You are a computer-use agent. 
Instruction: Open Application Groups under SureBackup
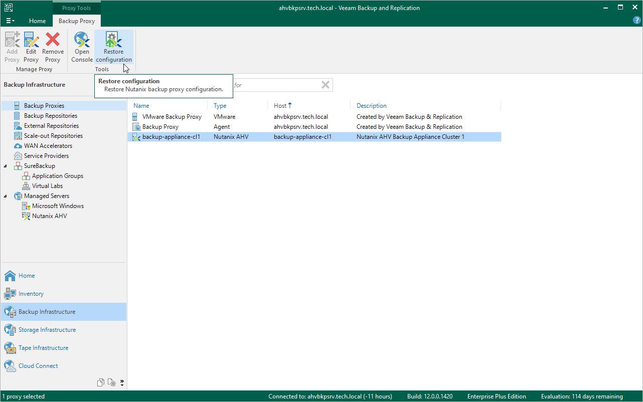58,176
